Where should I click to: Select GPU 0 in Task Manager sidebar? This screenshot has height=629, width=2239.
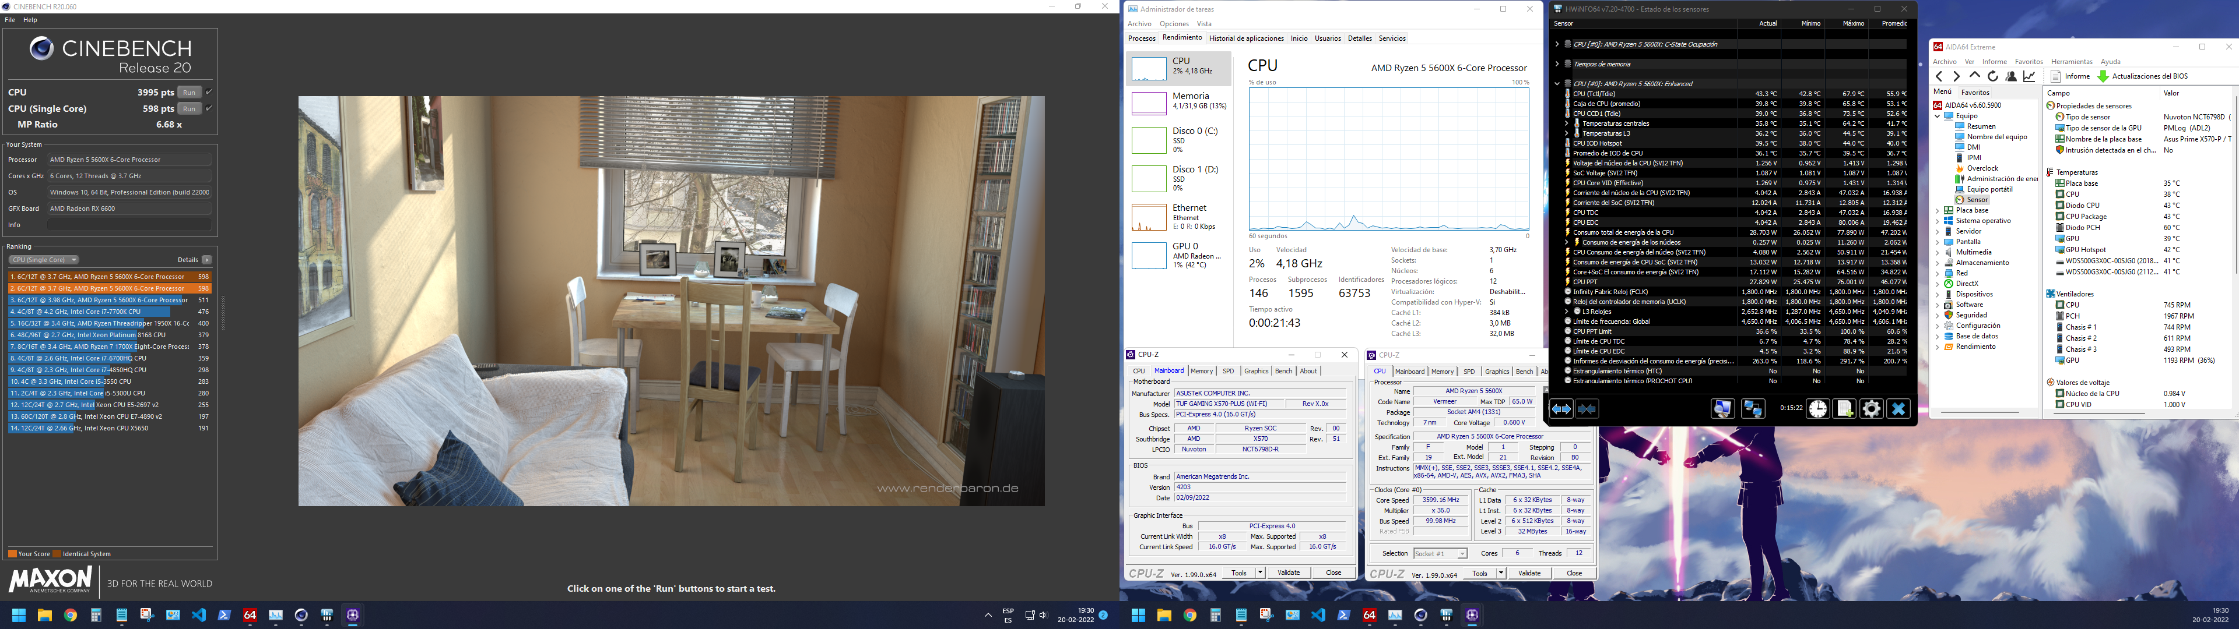click(x=1178, y=255)
